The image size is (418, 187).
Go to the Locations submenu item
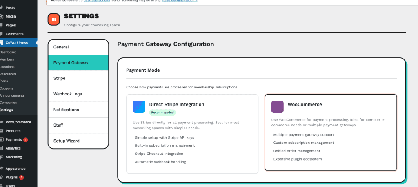7,67
